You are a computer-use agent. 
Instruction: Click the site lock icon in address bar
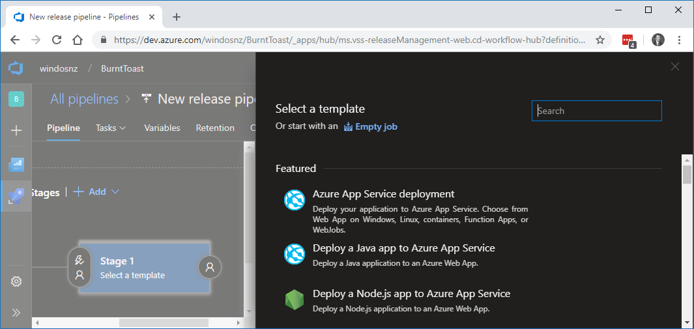pyautogui.click(x=104, y=40)
